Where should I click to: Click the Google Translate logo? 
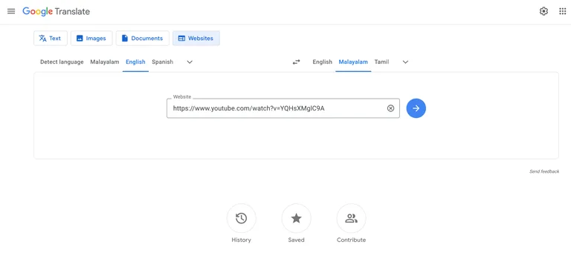56,12
